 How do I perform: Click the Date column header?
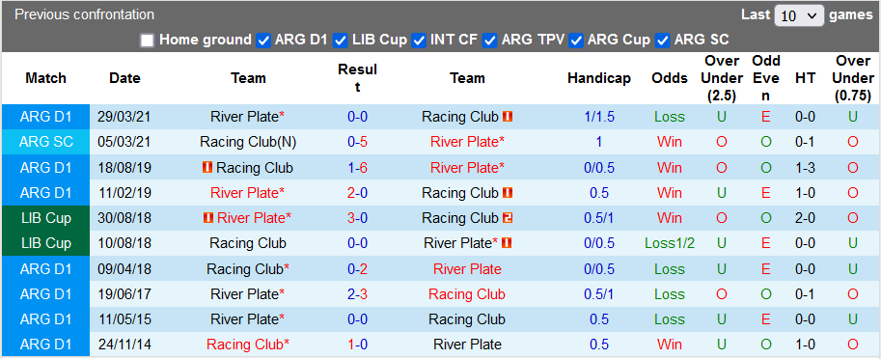pyautogui.click(x=124, y=78)
